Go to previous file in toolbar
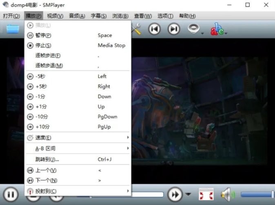The height and width of the screenshot is (205, 275). pos(154,29)
